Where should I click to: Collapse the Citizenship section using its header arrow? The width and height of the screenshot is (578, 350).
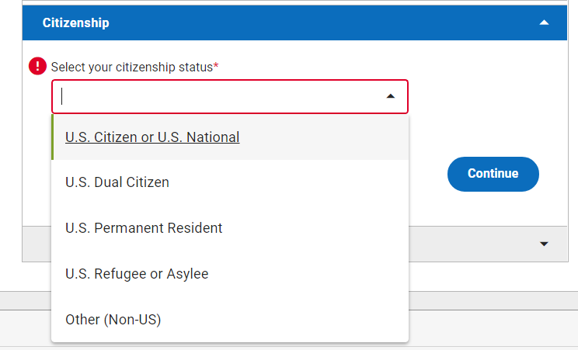[x=544, y=23]
